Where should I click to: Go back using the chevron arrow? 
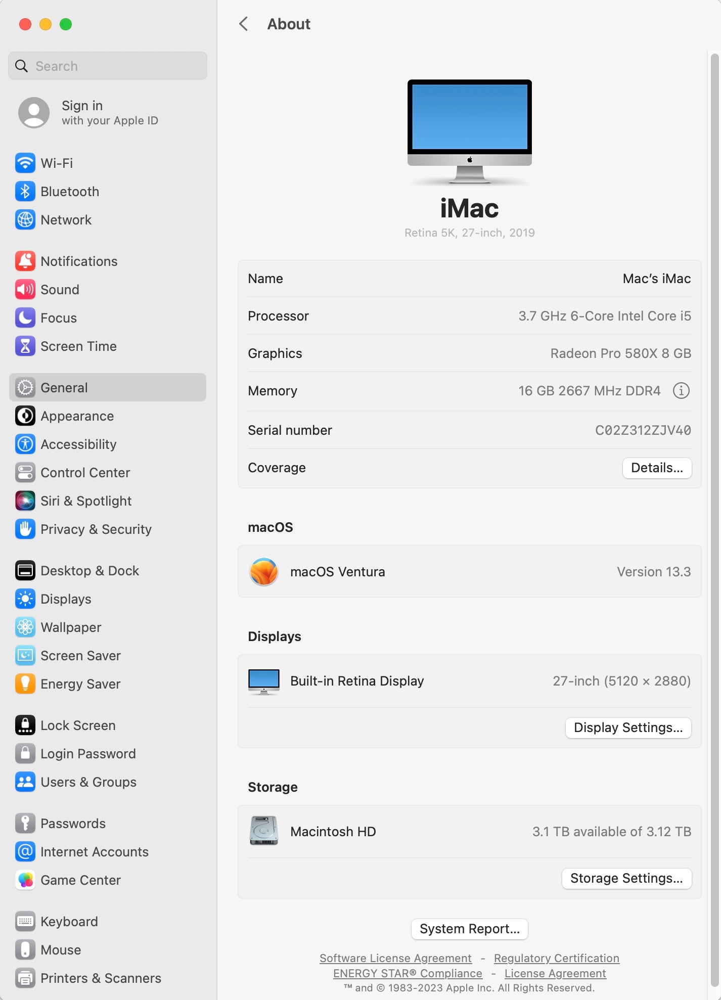click(x=244, y=24)
